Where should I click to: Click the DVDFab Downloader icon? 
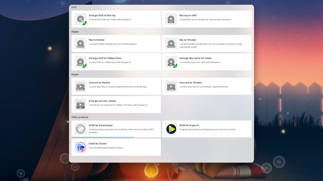click(80, 129)
